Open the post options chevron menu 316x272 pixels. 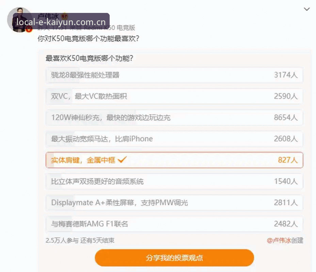307,9
